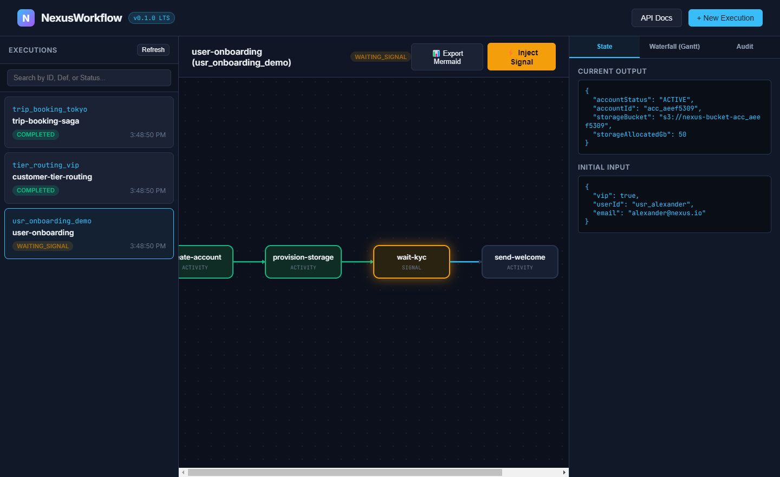Focus the executions search field
The image size is (780, 477).
click(x=89, y=78)
